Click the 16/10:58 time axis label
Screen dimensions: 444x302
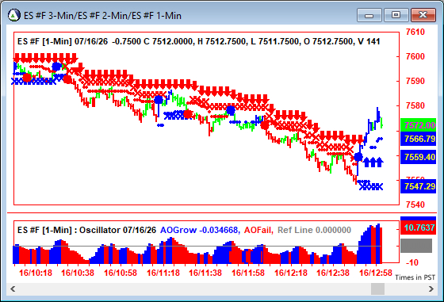121,273
